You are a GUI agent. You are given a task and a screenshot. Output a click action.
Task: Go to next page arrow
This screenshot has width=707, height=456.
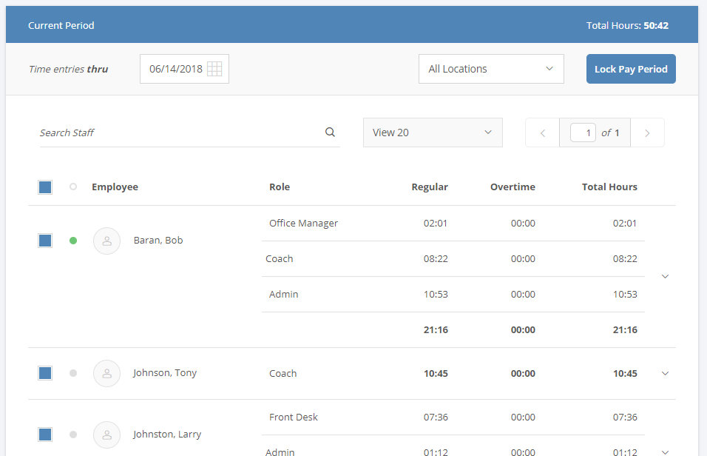[647, 133]
